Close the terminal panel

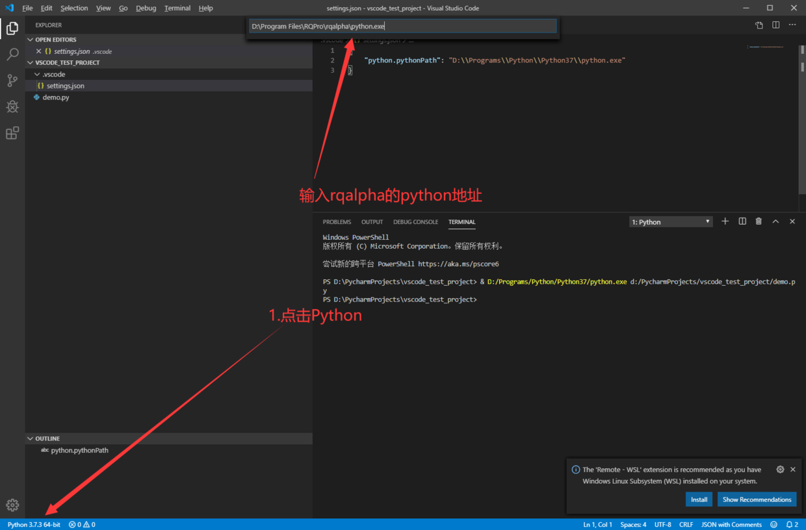tap(792, 221)
